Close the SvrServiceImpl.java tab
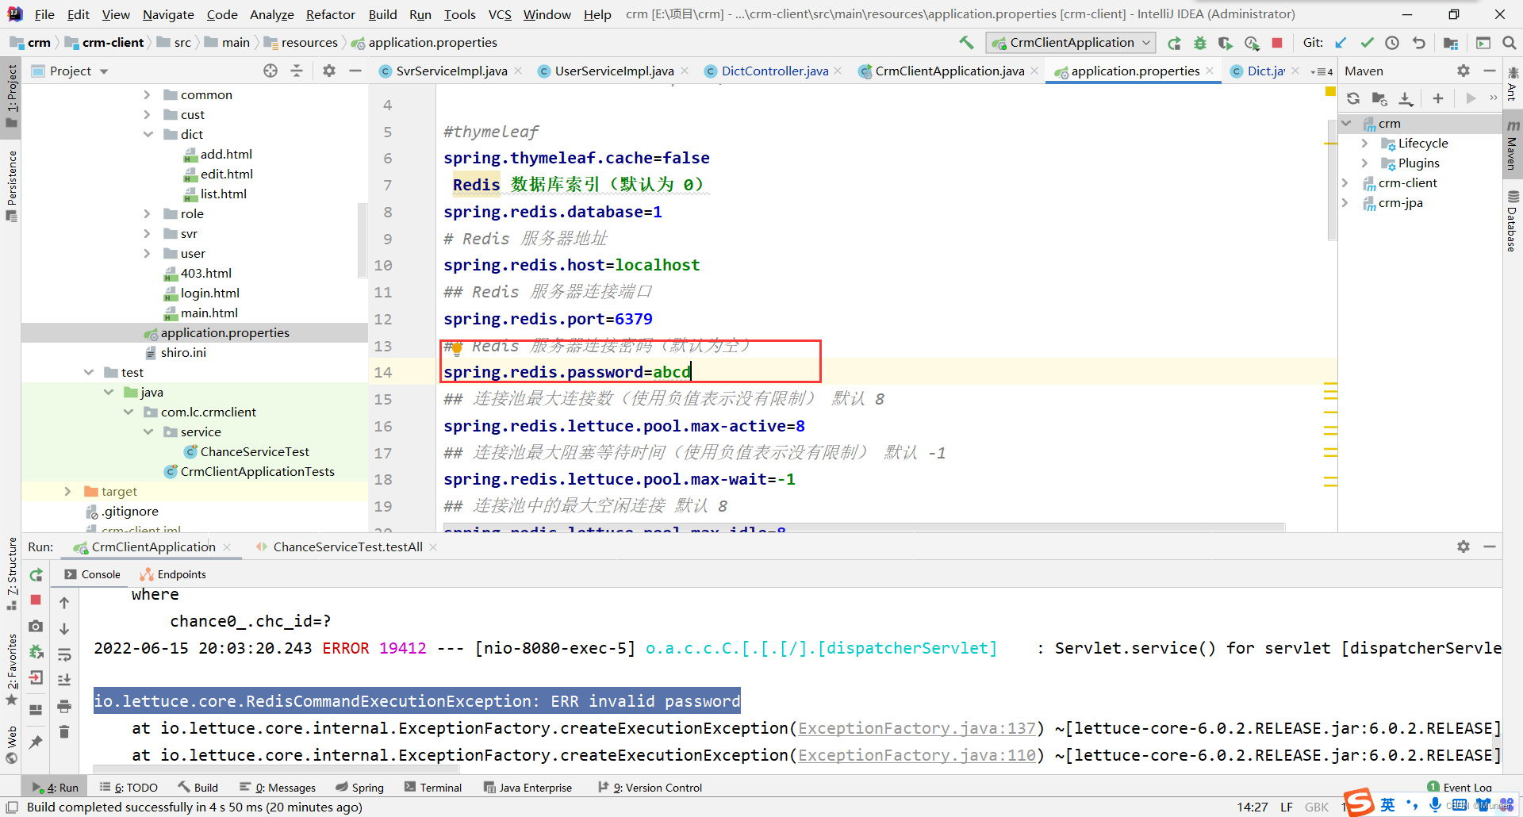1523x817 pixels. pos(518,71)
